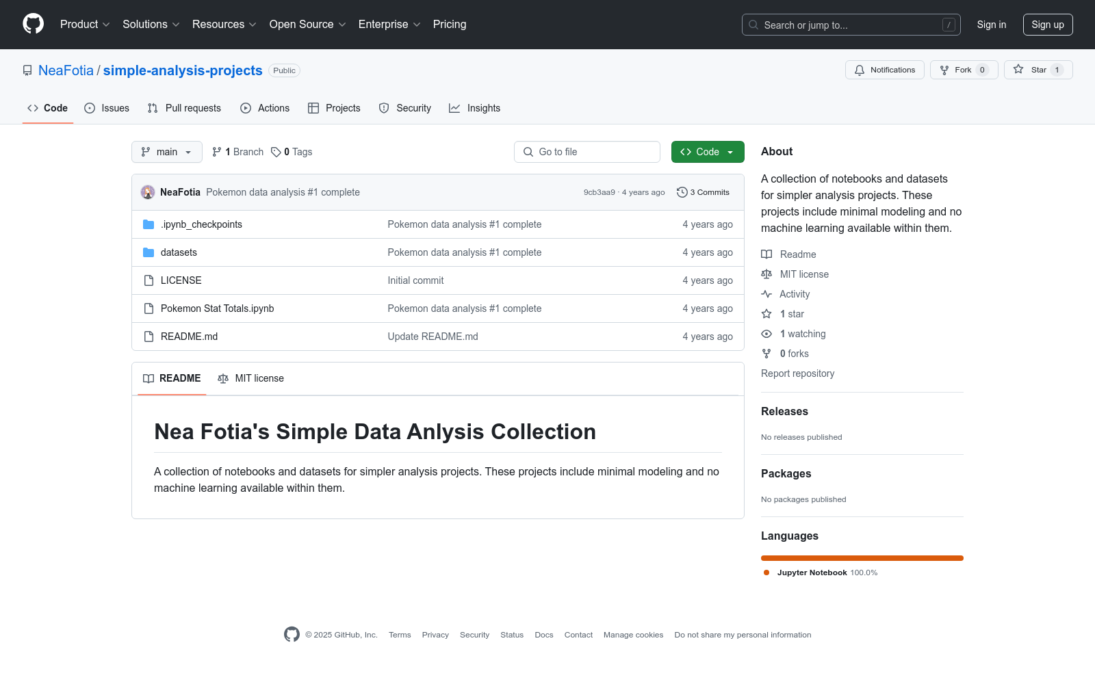Click the README.md file icon
1095x684 pixels.
pos(149,337)
